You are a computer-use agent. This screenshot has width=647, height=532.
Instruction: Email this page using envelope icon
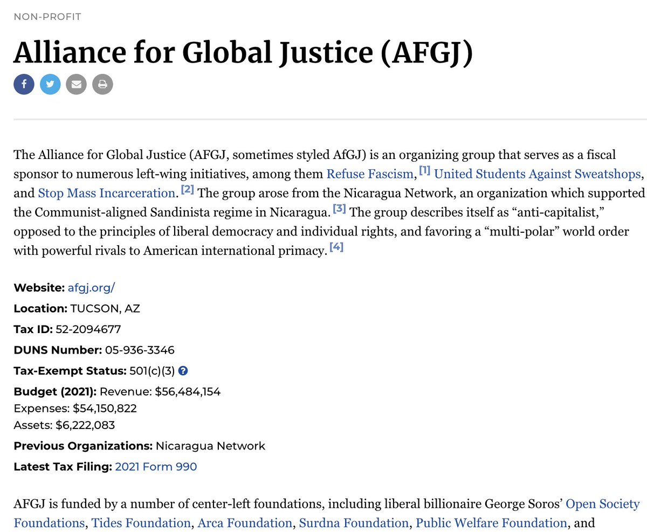tap(77, 84)
